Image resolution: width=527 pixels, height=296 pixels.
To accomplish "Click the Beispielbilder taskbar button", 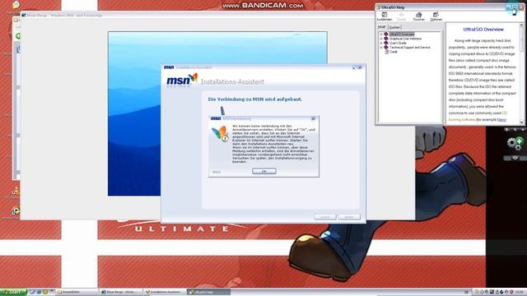I will tap(77, 292).
